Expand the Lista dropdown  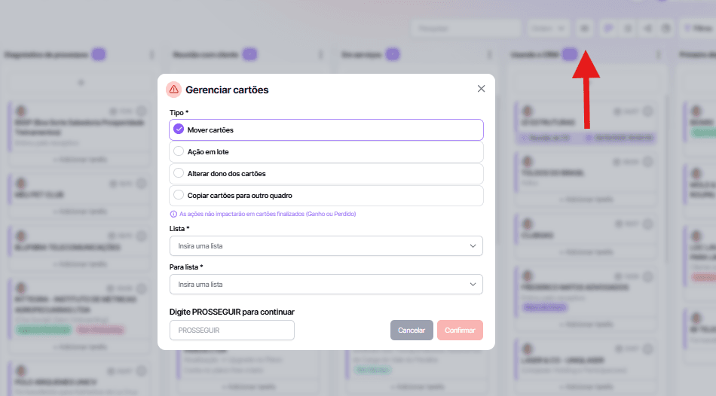click(x=326, y=245)
